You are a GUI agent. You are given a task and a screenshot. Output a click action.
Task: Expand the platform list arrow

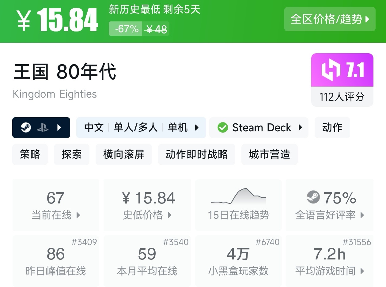(x=59, y=128)
